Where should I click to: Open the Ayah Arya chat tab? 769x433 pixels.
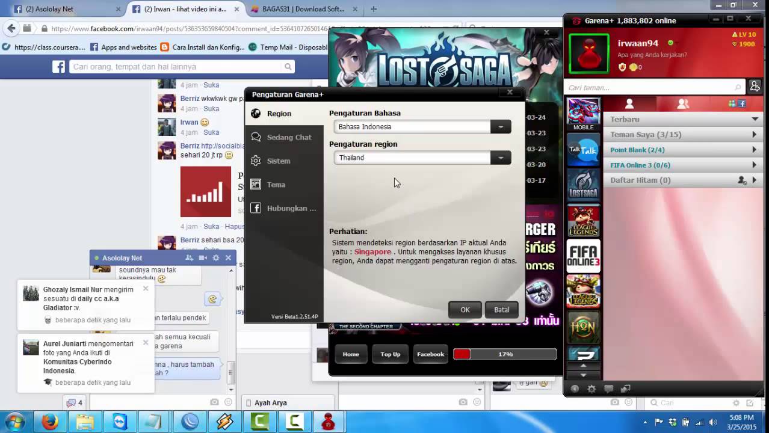(288, 402)
